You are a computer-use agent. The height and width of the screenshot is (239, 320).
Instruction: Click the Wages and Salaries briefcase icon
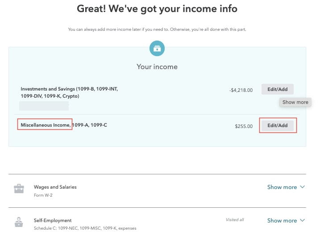tap(19, 189)
